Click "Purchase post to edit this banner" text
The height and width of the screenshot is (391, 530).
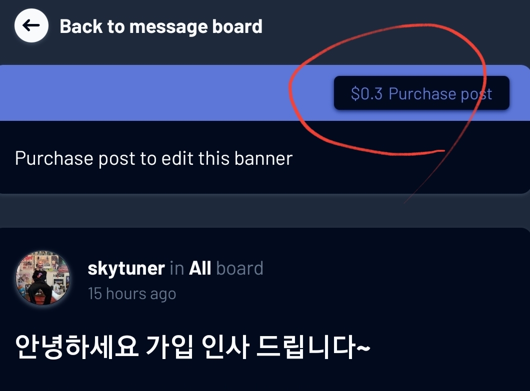coord(154,158)
